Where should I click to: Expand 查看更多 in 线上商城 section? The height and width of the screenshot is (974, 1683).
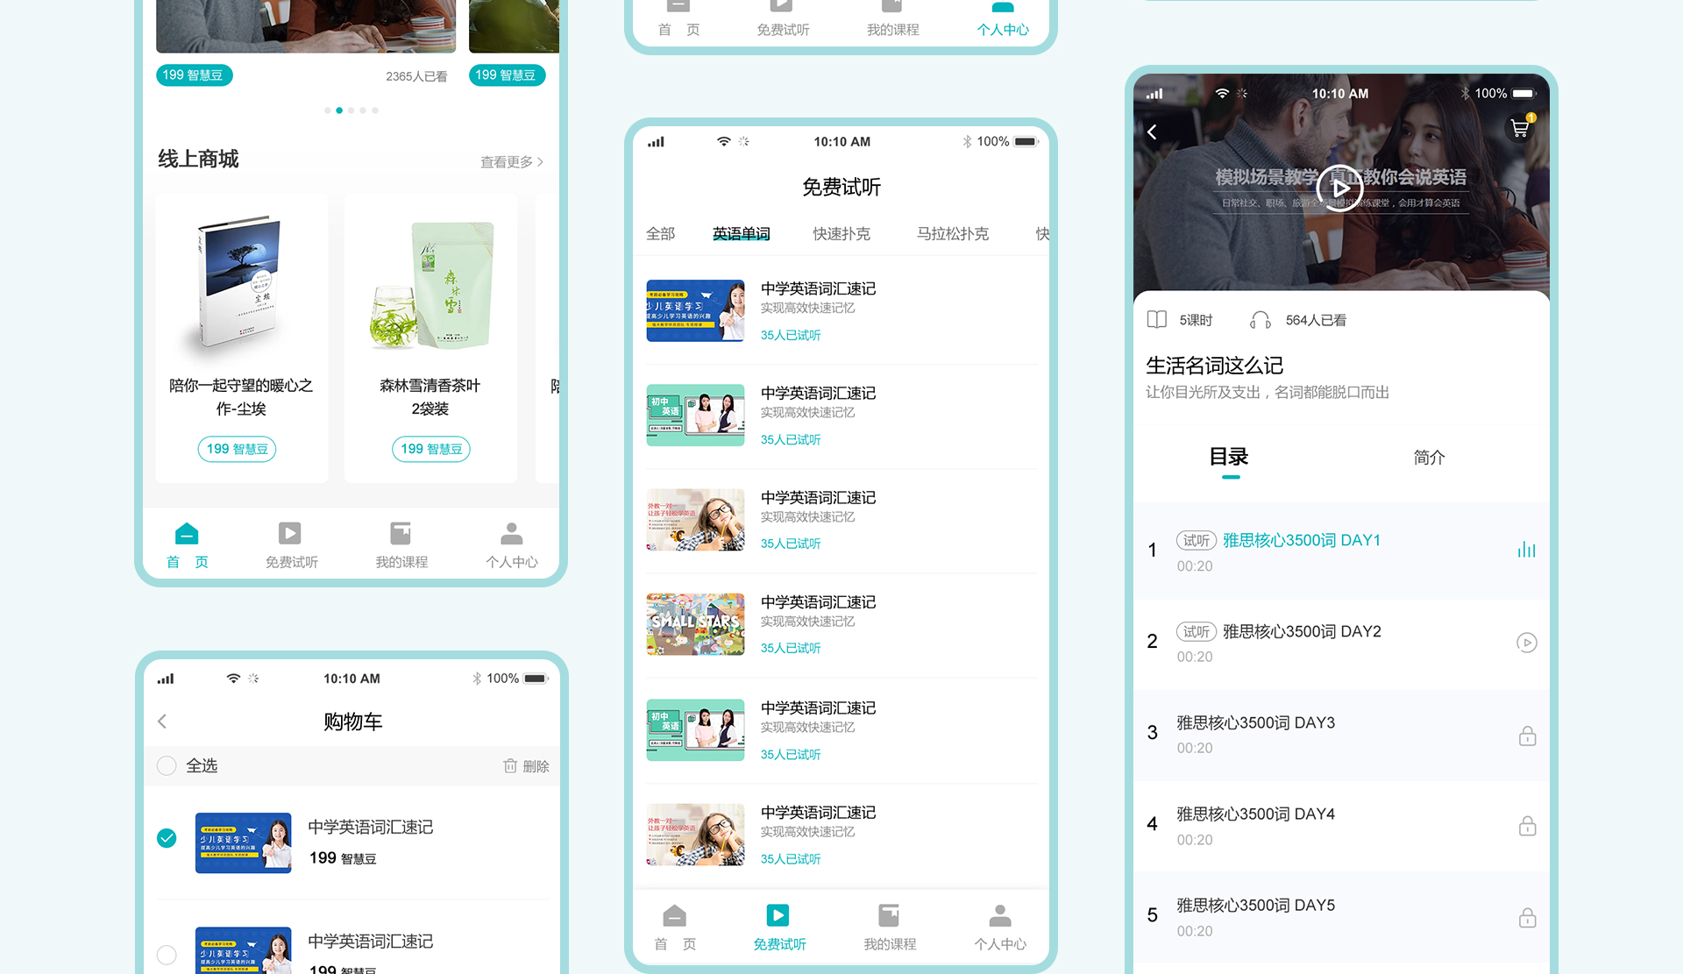tap(511, 162)
